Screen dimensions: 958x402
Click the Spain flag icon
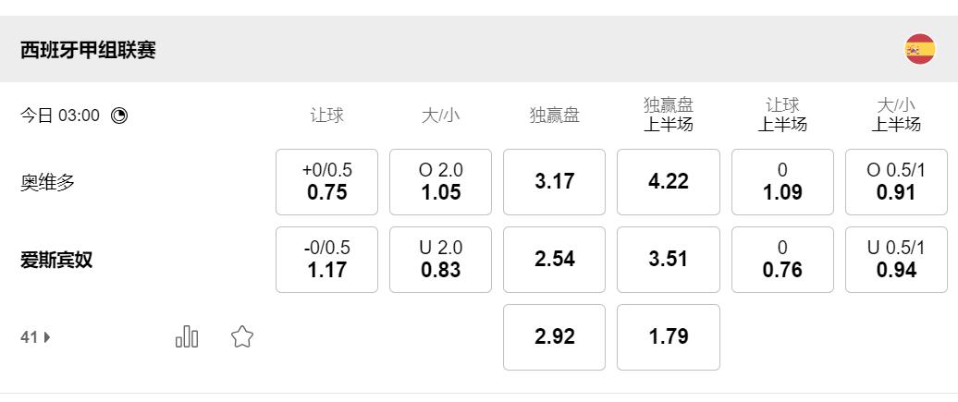(x=919, y=49)
